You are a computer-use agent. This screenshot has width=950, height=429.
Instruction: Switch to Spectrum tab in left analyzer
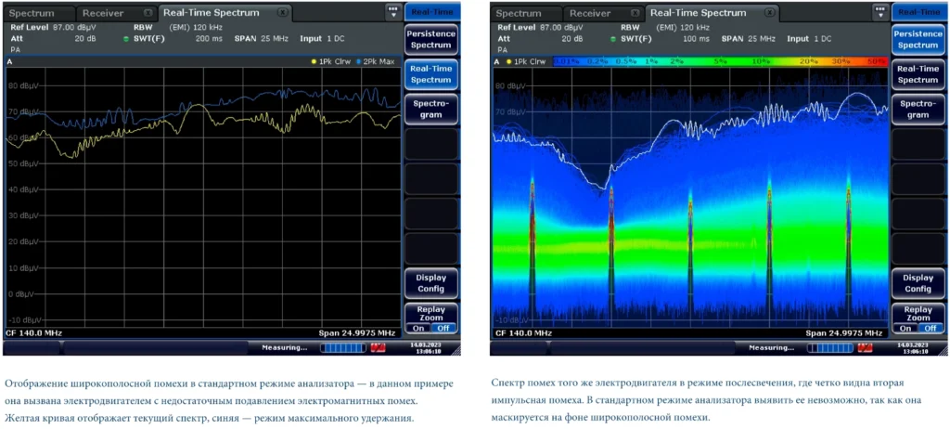[39, 13]
